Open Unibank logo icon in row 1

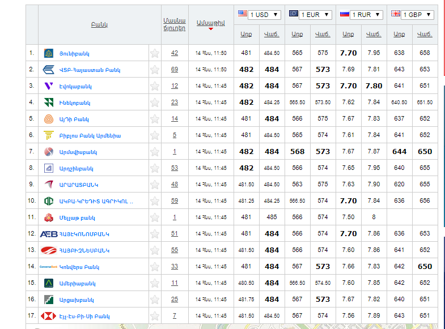click(x=49, y=53)
